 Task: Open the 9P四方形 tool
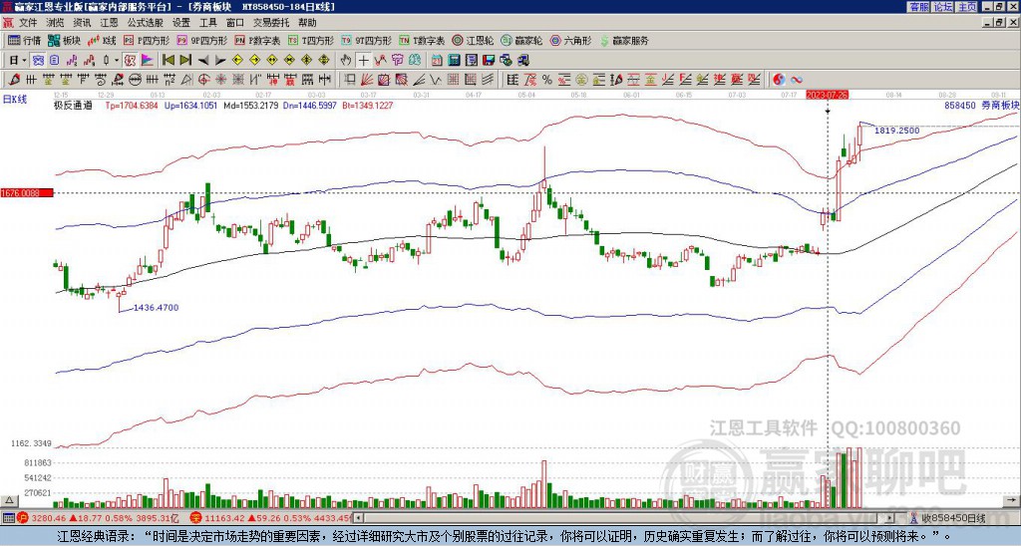pyautogui.click(x=201, y=40)
